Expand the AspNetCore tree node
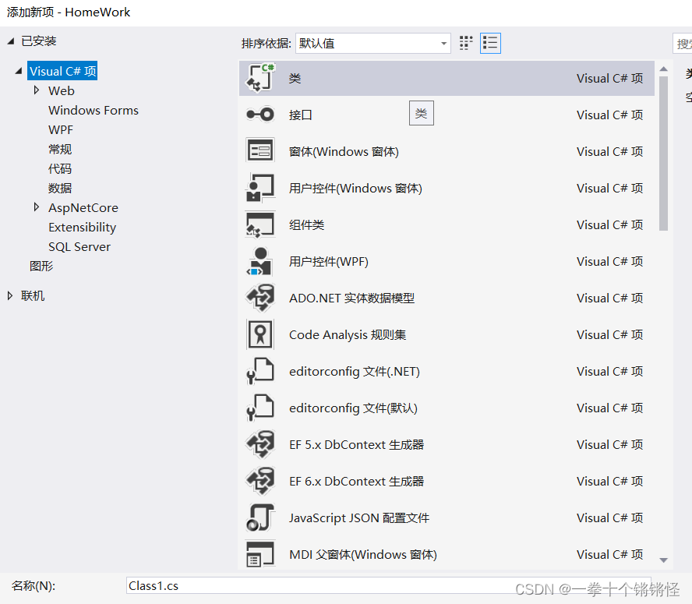This screenshot has height=604, width=692. (37, 207)
